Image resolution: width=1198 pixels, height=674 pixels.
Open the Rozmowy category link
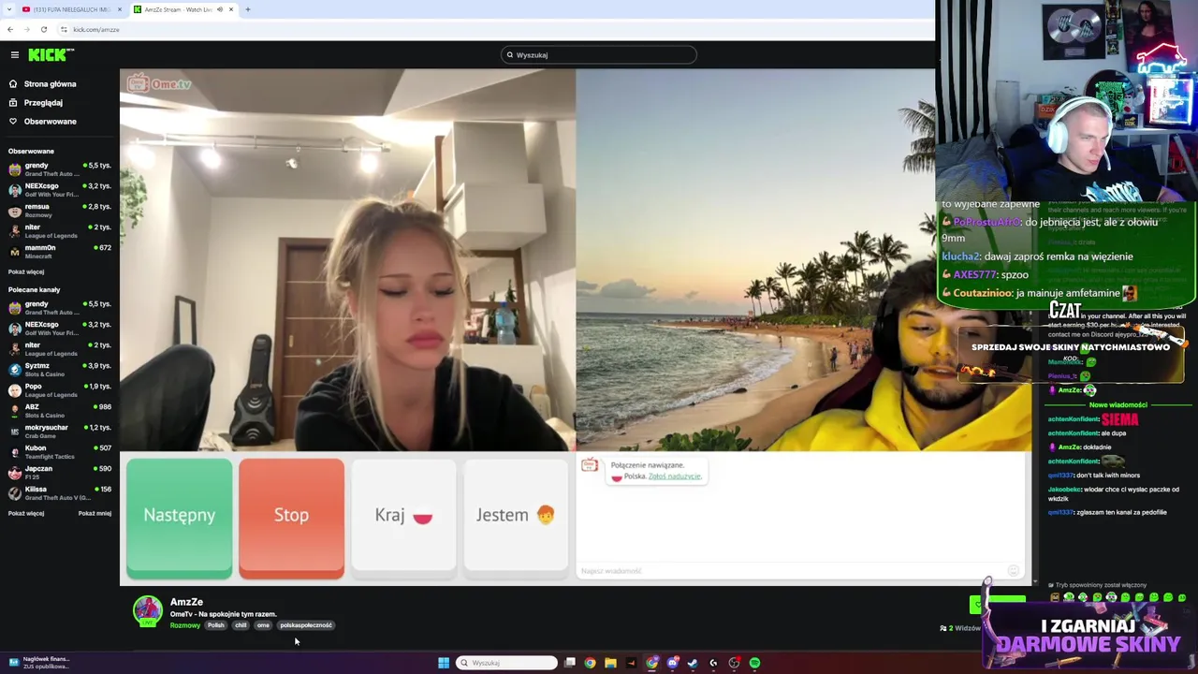(184, 625)
